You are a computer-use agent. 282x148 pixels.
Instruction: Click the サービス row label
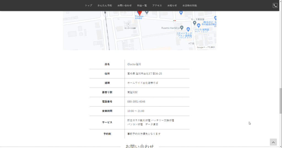click(107, 122)
